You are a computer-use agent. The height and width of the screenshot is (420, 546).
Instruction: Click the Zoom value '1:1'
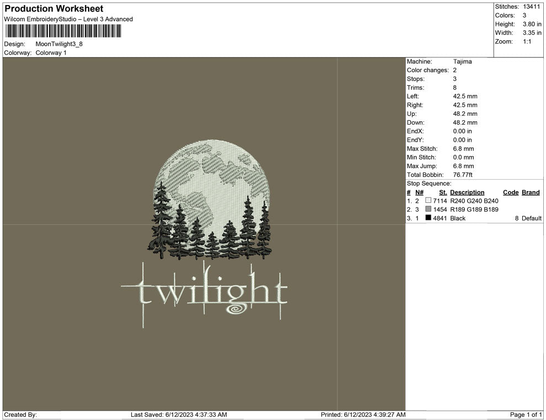527,41
